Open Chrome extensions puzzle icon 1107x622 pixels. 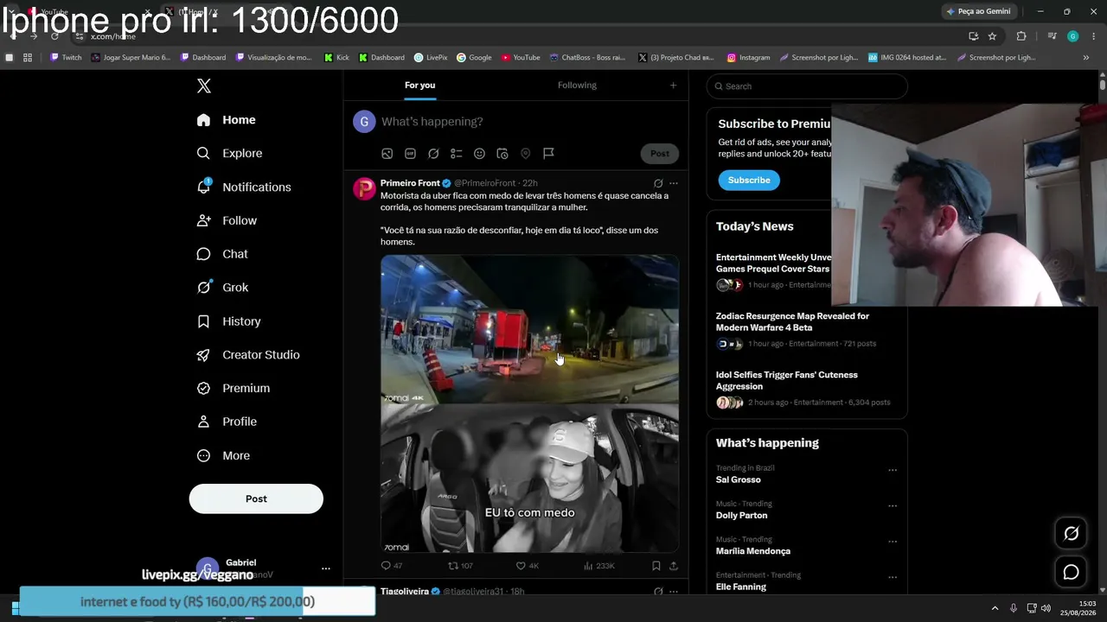[x=1021, y=36]
